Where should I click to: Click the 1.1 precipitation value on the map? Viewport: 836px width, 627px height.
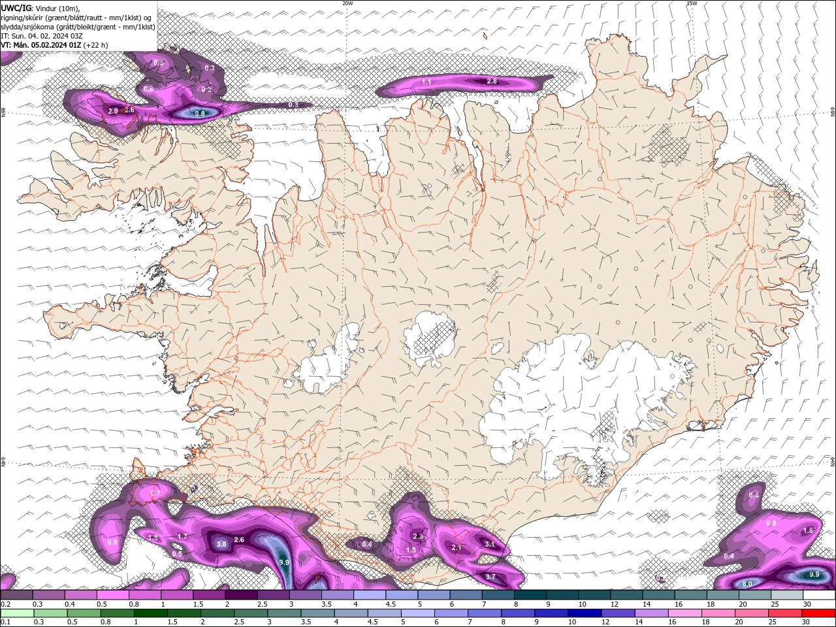click(426, 82)
